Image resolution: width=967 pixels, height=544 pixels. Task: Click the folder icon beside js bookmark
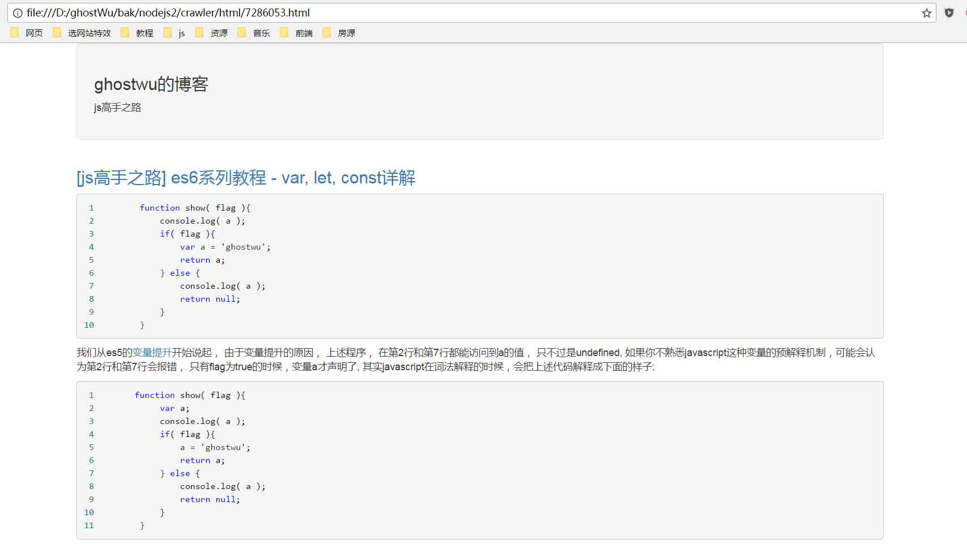point(167,32)
